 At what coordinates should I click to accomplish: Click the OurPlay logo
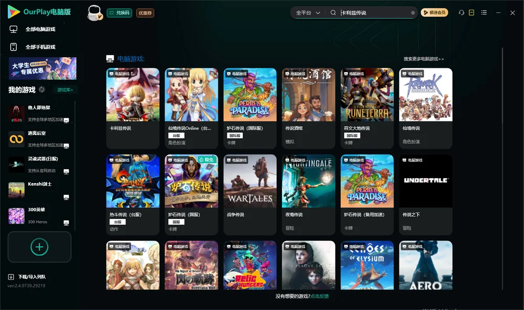39,12
